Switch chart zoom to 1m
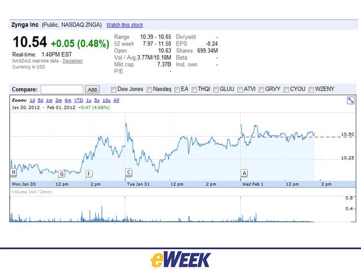The height and width of the screenshot is (270, 361). 49,100
